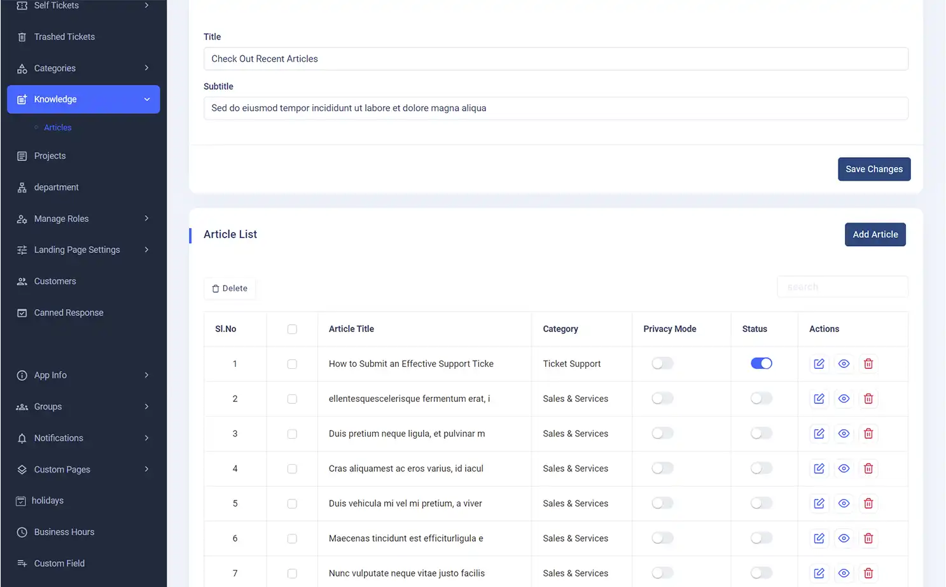Open the Projects sidebar entry
This screenshot has height=587, width=946.
[x=50, y=156]
